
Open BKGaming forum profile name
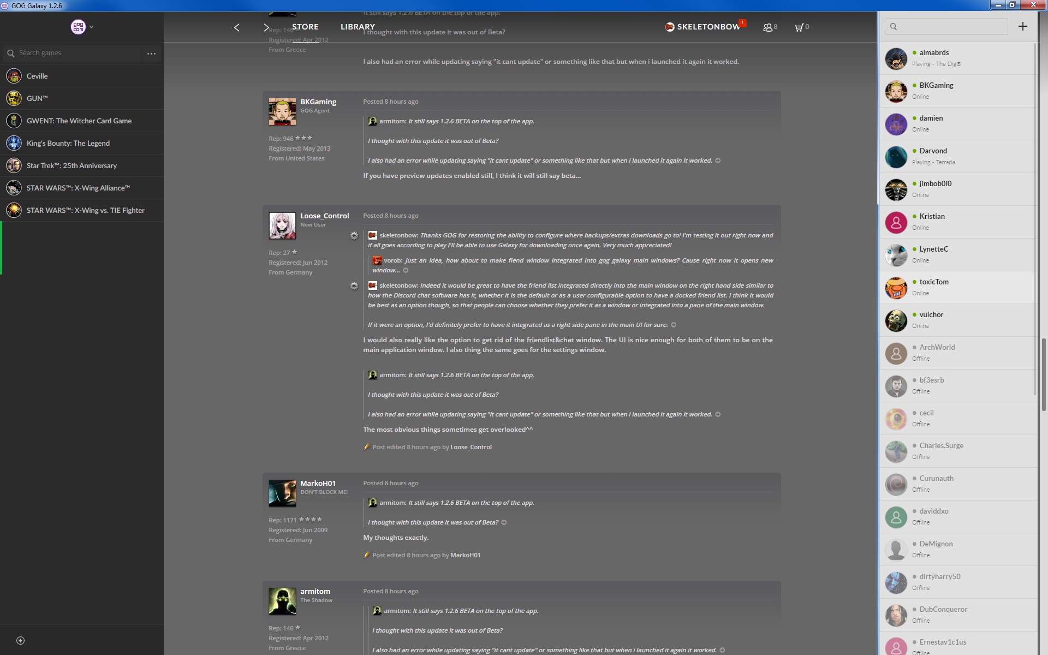click(318, 102)
